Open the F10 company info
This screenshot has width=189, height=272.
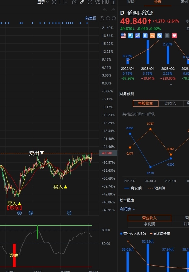pos(105,2)
